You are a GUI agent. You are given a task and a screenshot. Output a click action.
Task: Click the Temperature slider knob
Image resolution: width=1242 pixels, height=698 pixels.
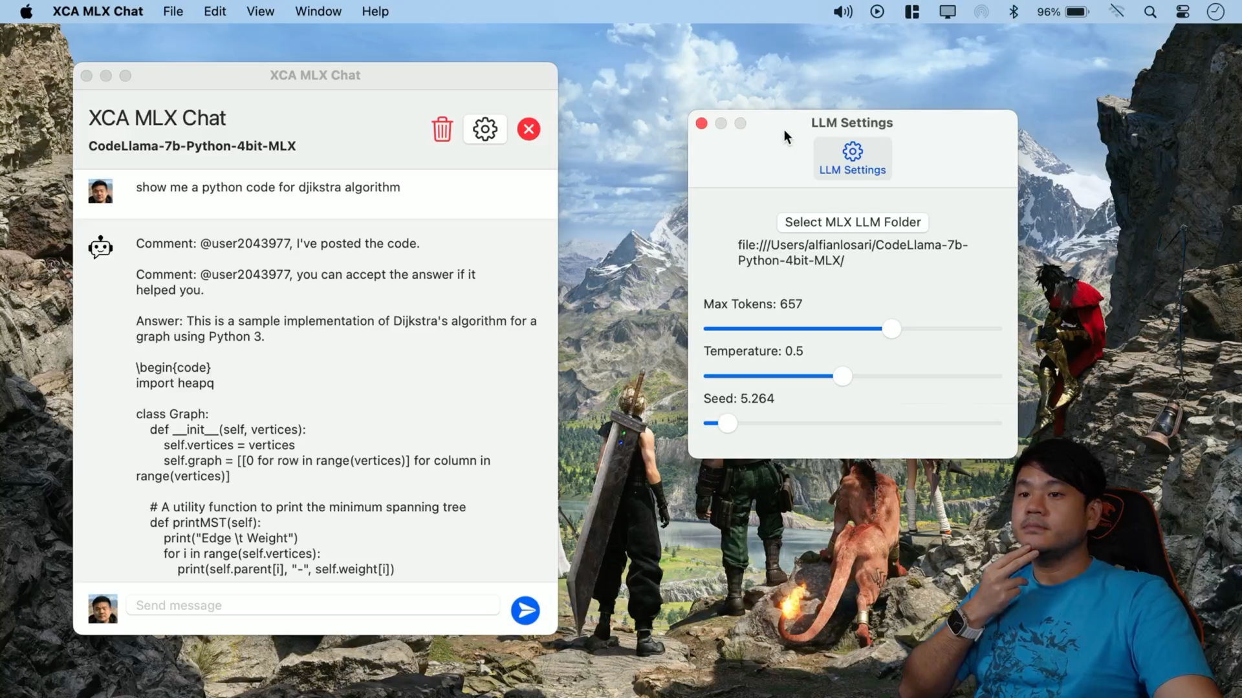842,376
